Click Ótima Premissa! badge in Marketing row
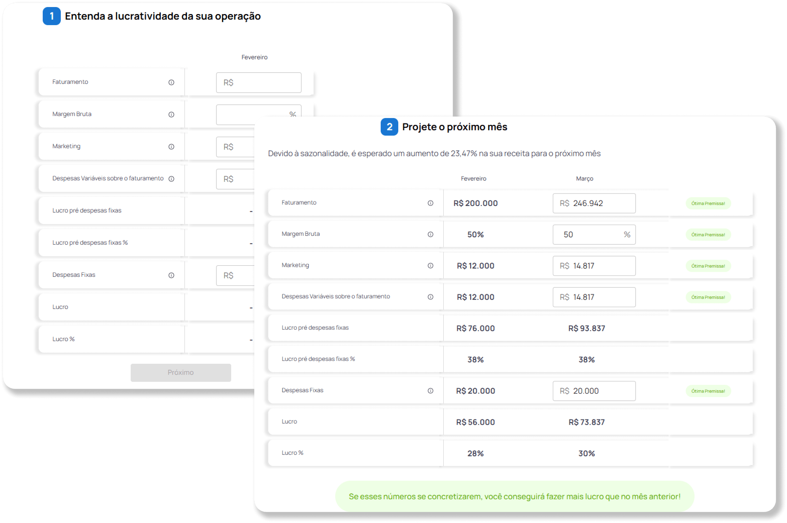787x523 pixels. (708, 266)
